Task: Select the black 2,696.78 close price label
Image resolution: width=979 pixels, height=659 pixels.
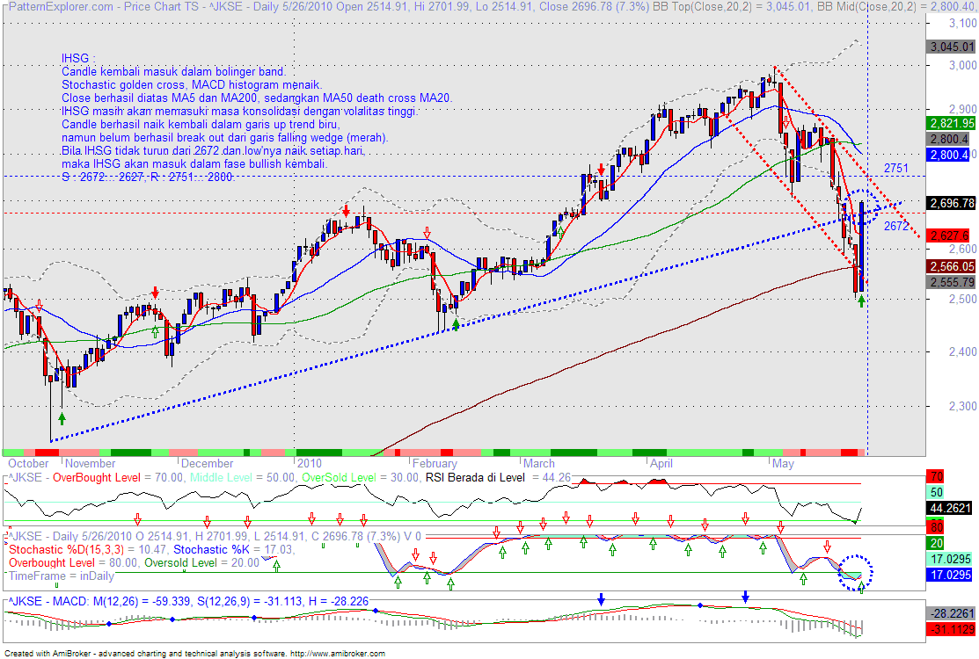Action: click(x=952, y=203)
